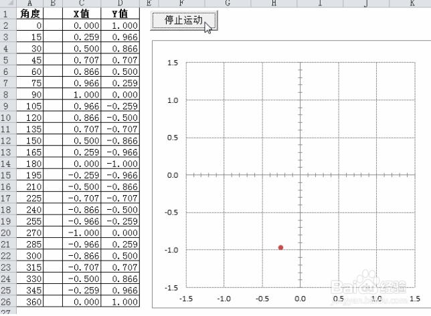Viewport: 431px width, 316px height.
Task: Select X value cell in row 20
Action: [x=82, y=233]
